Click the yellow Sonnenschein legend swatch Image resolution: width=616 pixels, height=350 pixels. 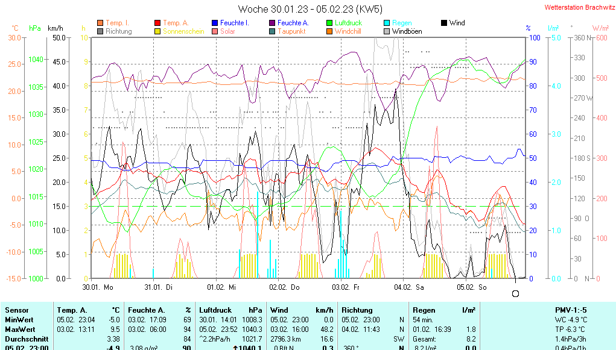tap(157, 31)
